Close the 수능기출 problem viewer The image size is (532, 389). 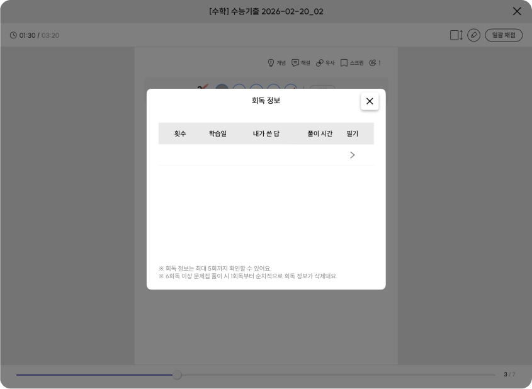pyautogui.click(x=517, y=11)
